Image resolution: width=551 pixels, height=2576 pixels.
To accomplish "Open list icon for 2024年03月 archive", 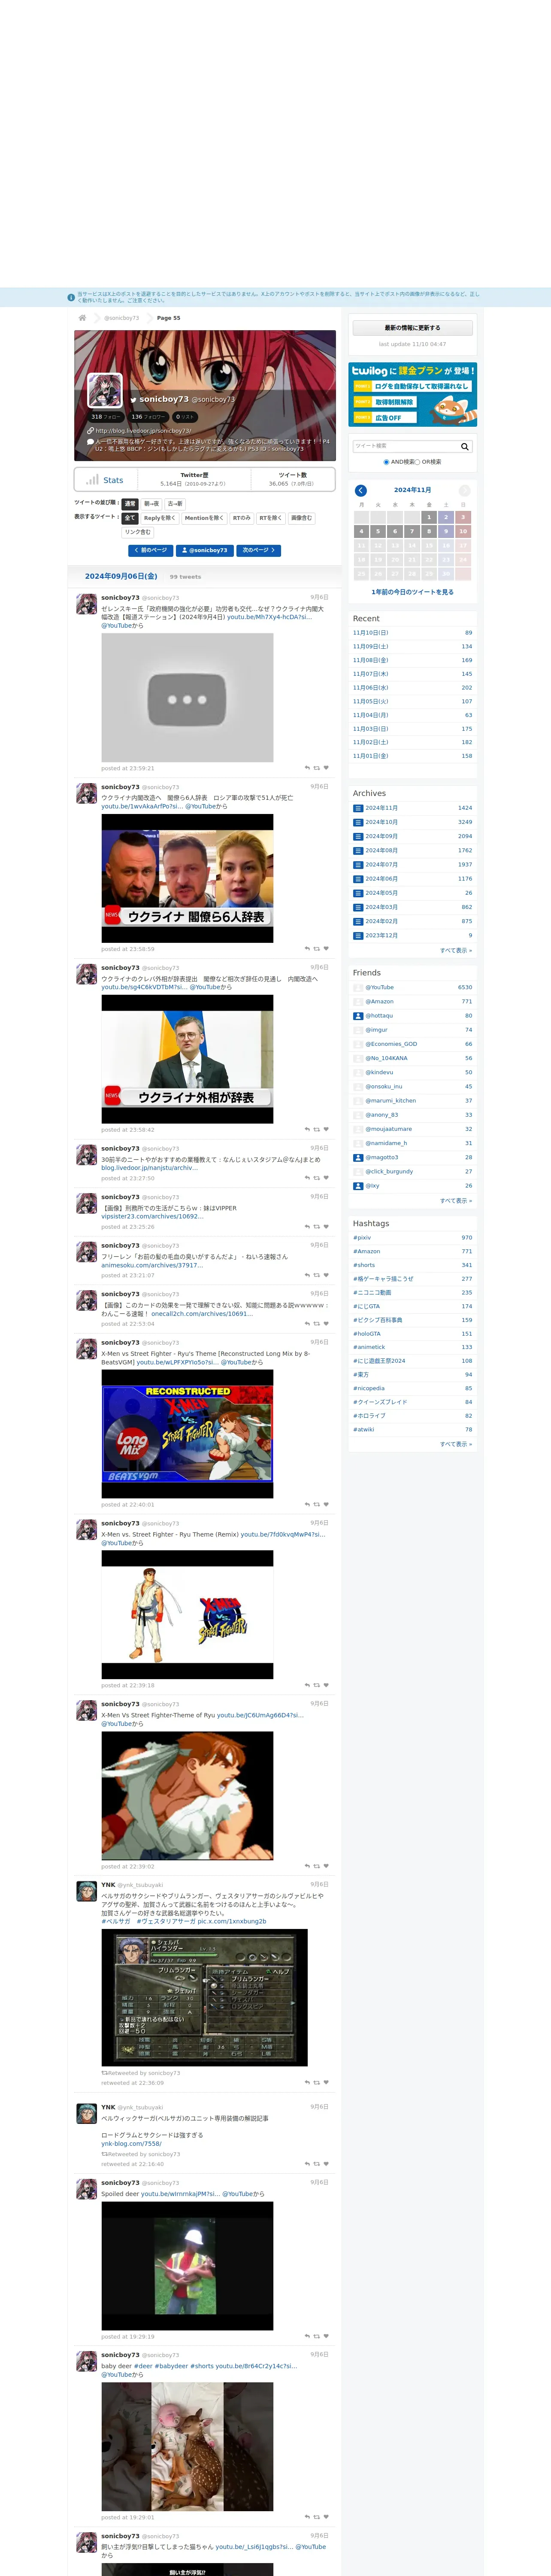I will pyautogui.click(x=358, y=907).
